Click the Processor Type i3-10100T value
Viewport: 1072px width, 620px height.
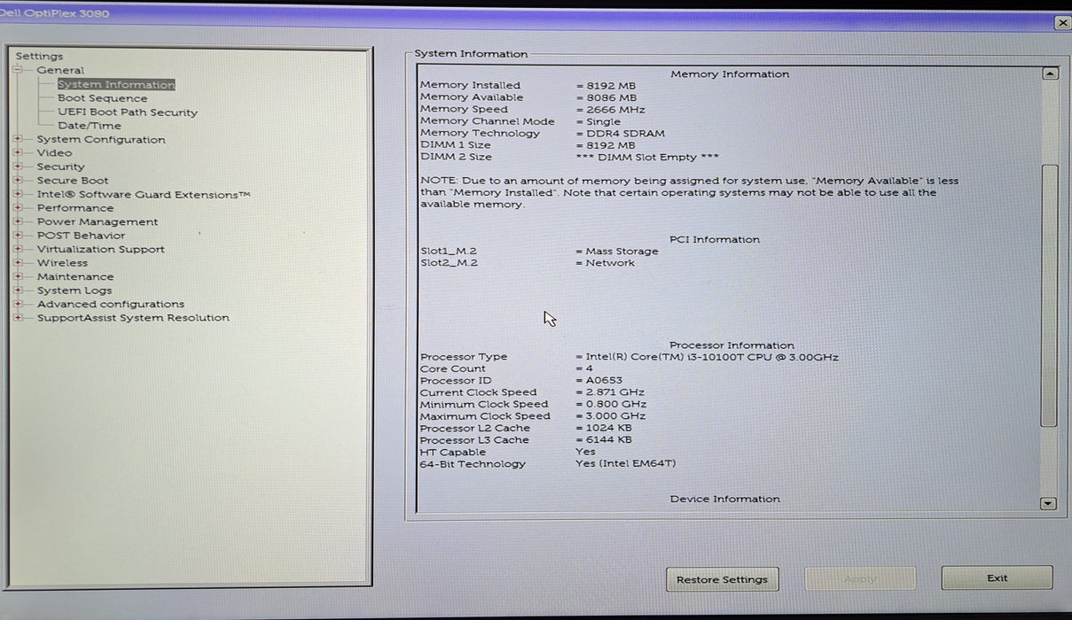click(707, 357)
